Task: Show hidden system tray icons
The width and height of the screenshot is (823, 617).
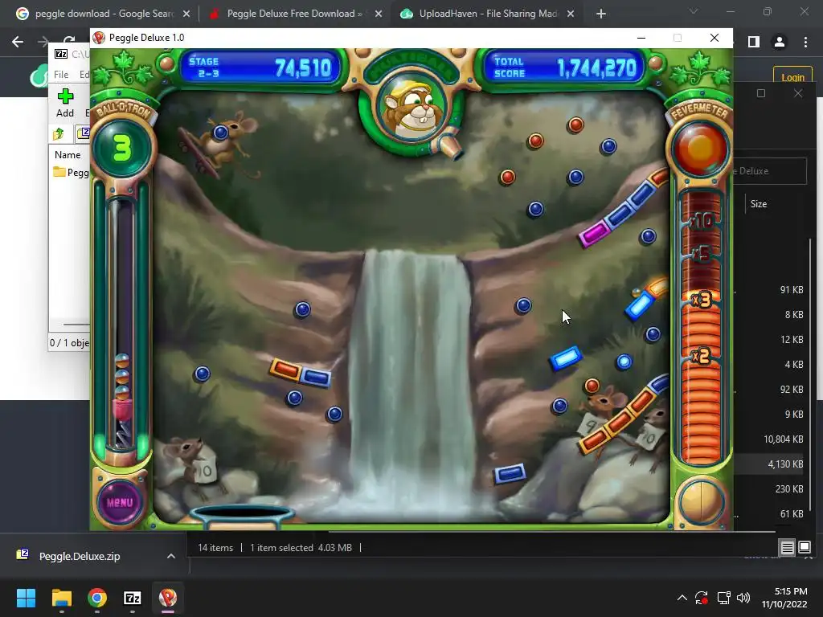Action: click(682, 598)
